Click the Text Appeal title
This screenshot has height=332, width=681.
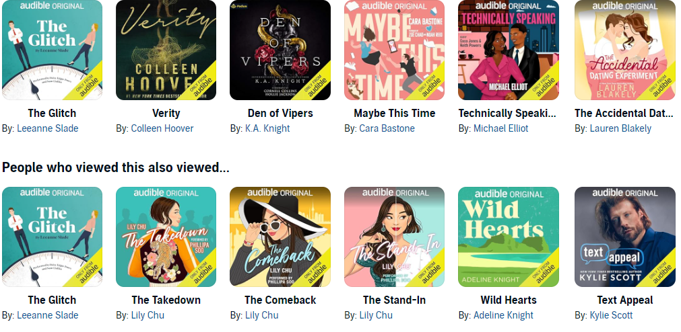coord(624,300)
